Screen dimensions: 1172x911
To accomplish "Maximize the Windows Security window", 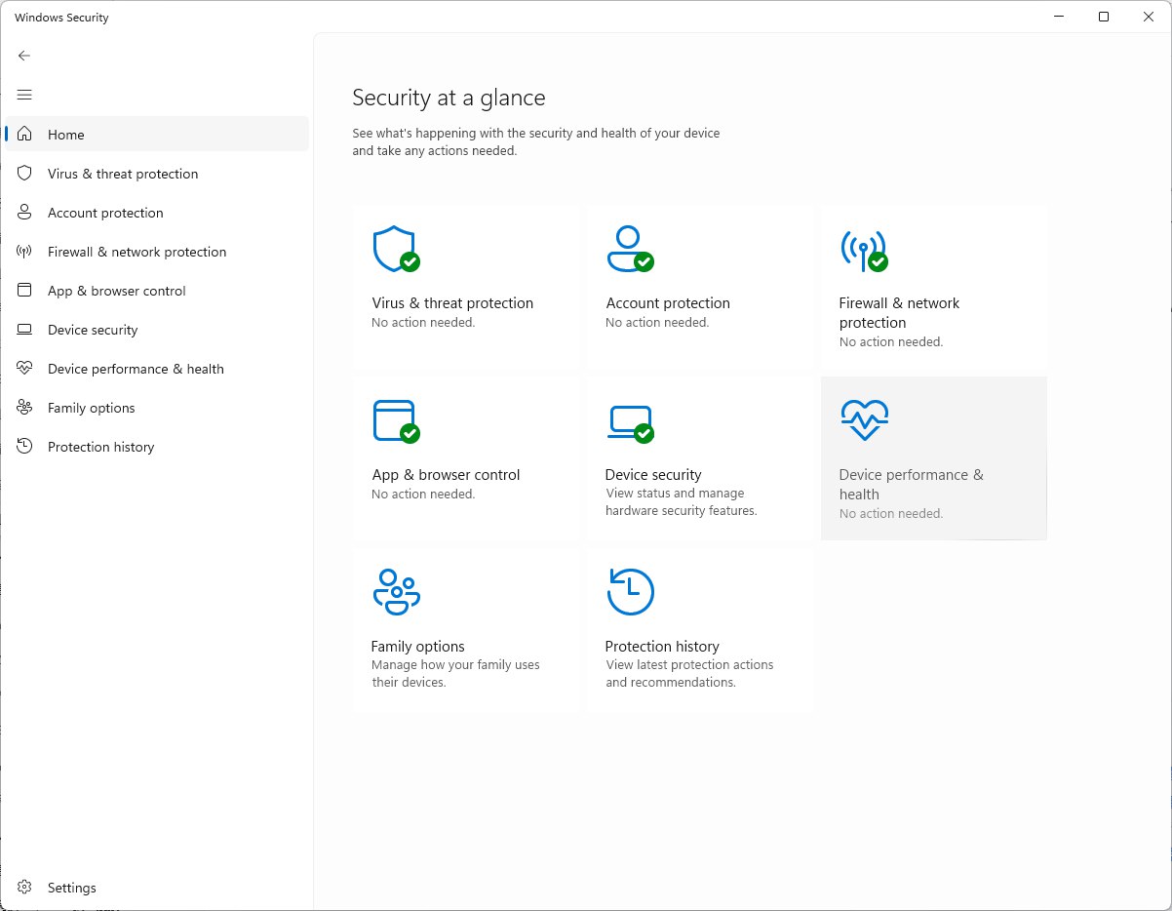I will click(1104, 17).
